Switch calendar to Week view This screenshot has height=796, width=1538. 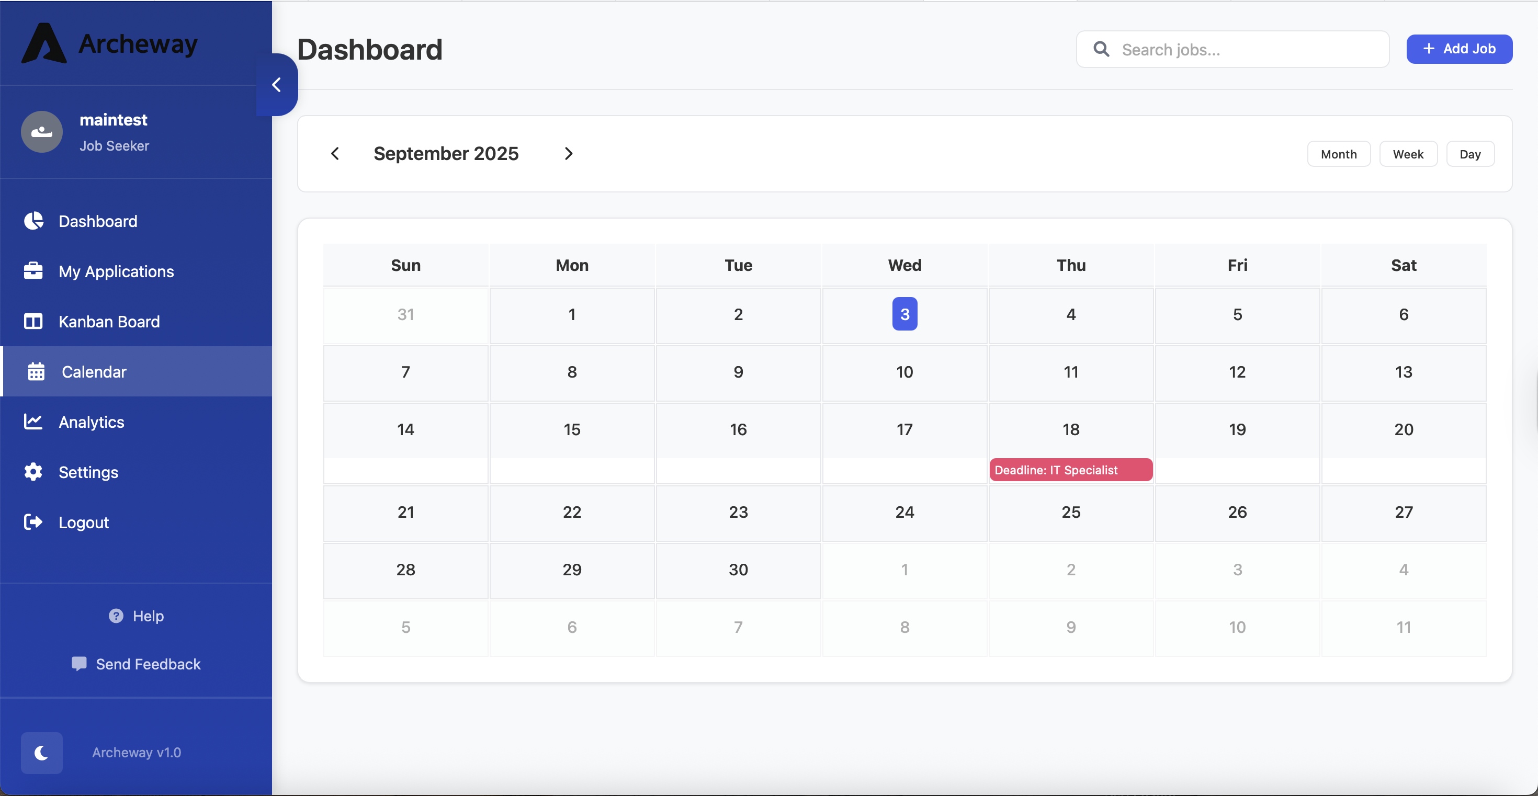point(1408,153)
